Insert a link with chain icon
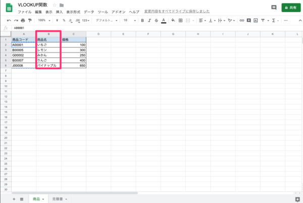Viewport: 303px width, 203px height. pyautogui.click(x=242, y=21)
